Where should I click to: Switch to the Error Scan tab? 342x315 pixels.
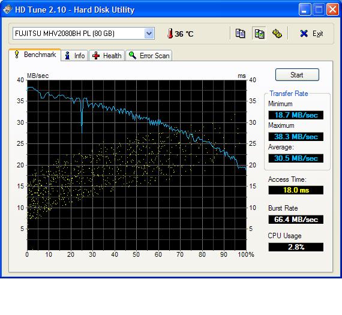(149, 56)
